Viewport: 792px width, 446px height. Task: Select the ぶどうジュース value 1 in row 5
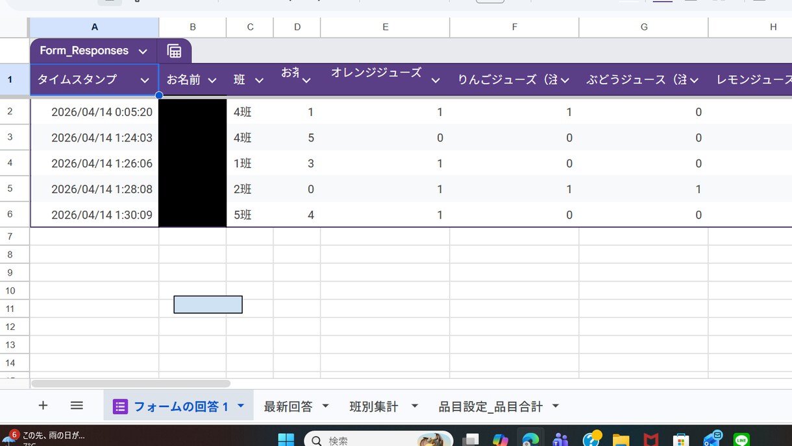(644, 189)
